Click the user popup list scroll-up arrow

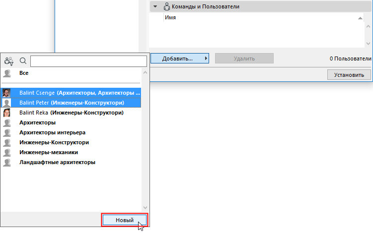pyautogui.click(x=145, y=73)
